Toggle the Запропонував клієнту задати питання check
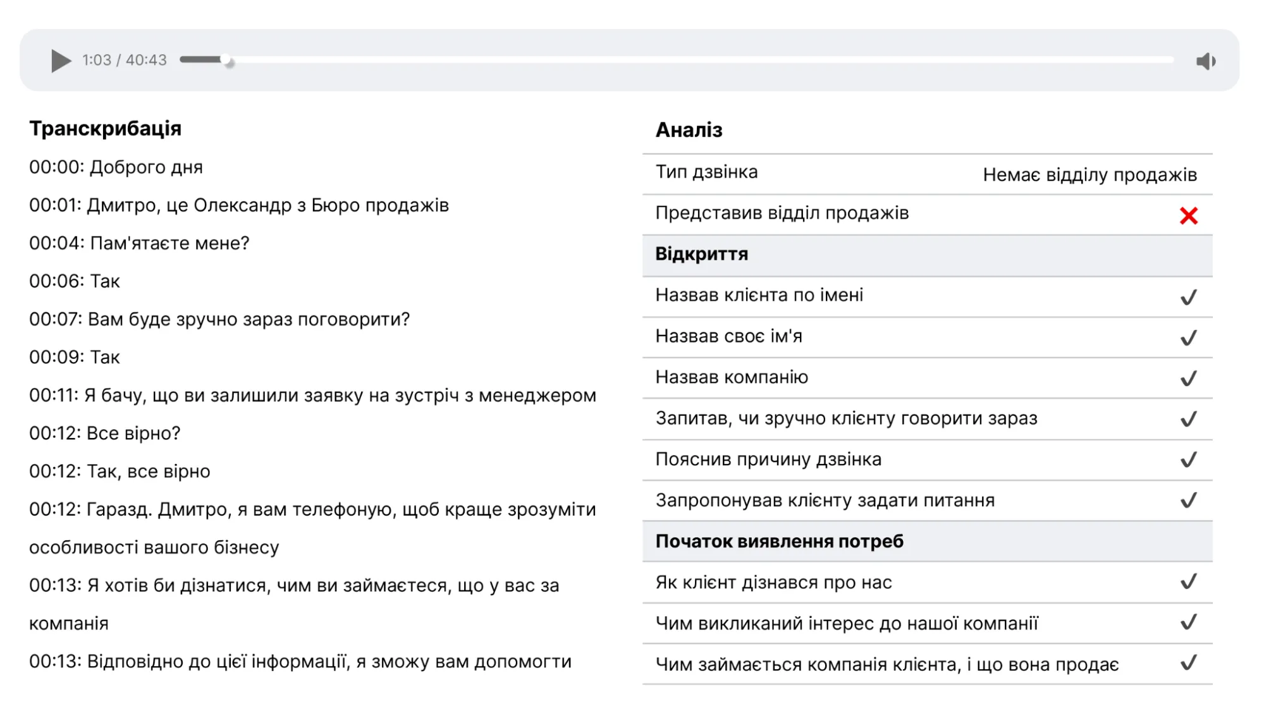1264x728 pixels. pyautogui.click(x=1188, y=500)
